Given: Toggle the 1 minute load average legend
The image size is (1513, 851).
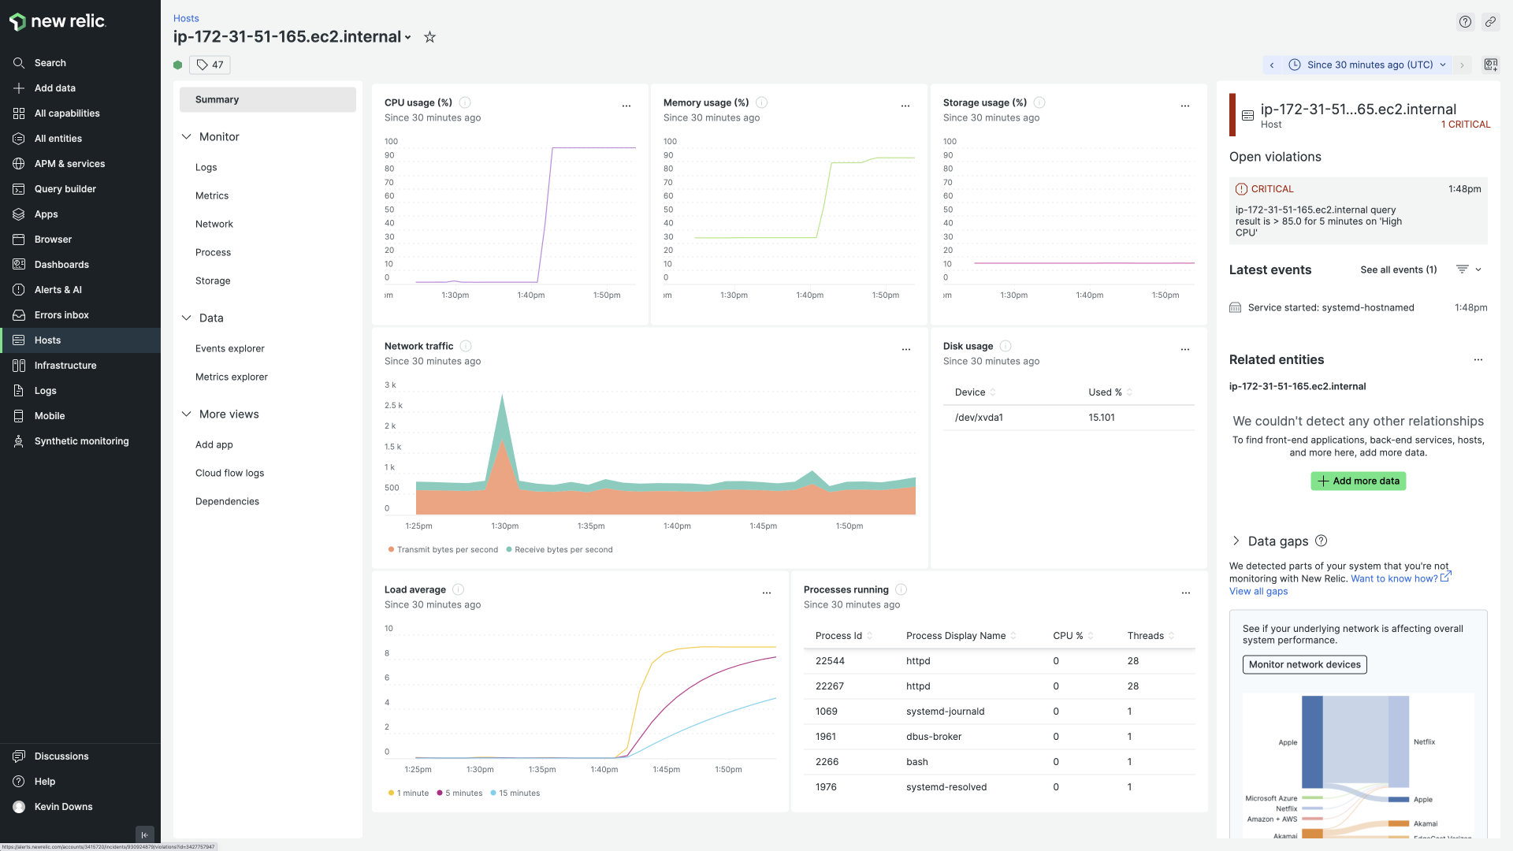Looking at the screenshot, I should [x=407, y=793].
